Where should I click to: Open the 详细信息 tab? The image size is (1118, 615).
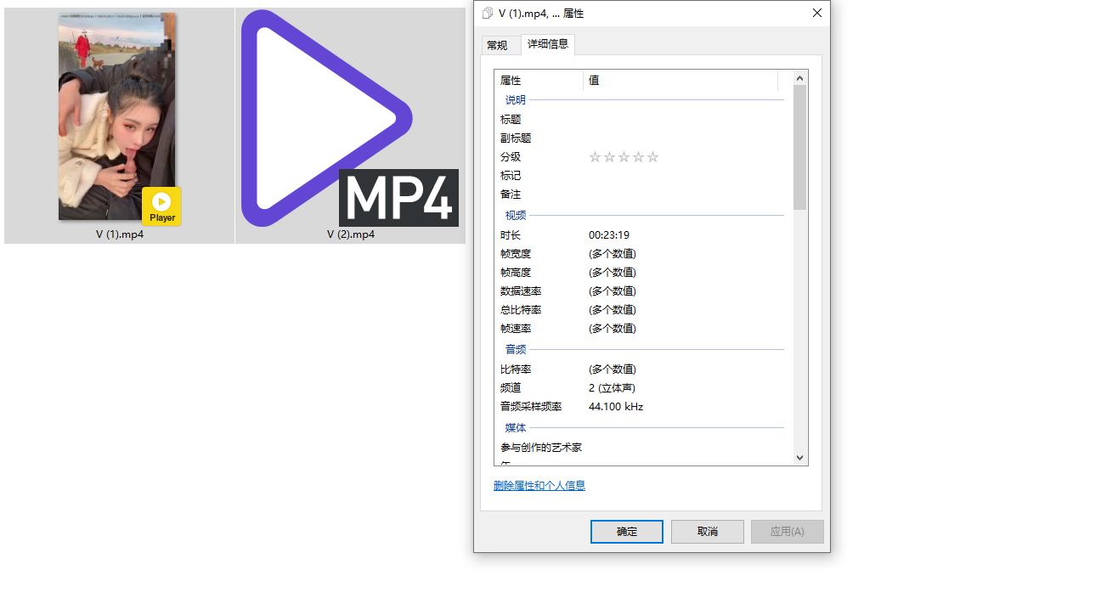(548, 44)
